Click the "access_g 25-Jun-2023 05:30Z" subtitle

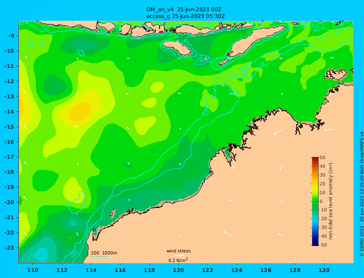(186, 16)
